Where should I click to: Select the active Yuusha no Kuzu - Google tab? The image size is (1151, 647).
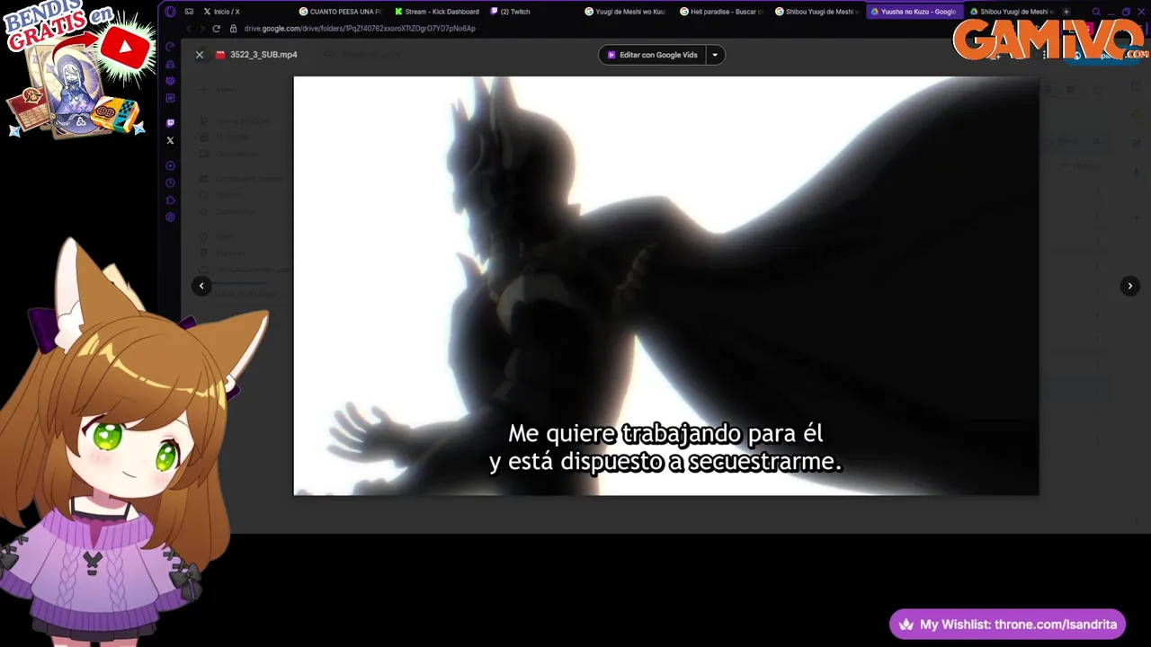pyautogui.click(x=914, y=12)
